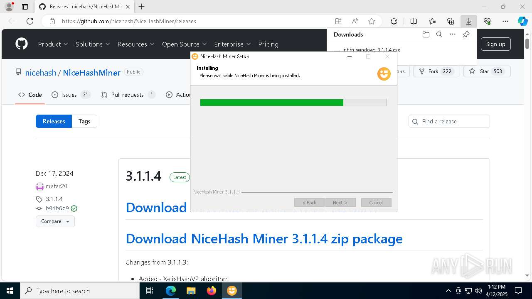The width and height of the screenshot is (532, 299).
Task: Click the taskbar clock
Action: pyautogui.click(x=496, y=291)
